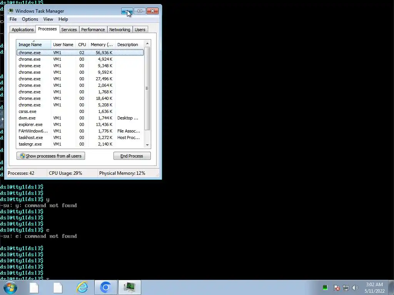
Task: Open the Windows Start menu orb
Action: [x=10, y=287]
